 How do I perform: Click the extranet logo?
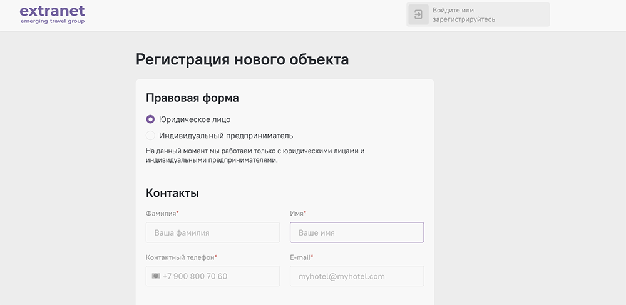(x=52, y=11)
